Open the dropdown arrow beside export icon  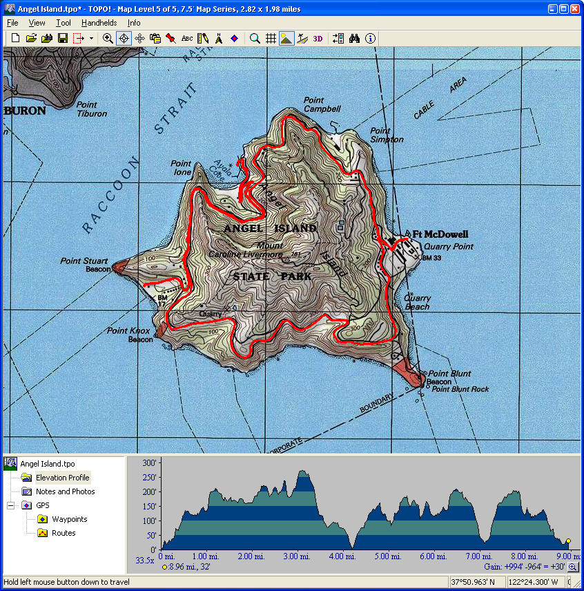[x=91, y=39]
